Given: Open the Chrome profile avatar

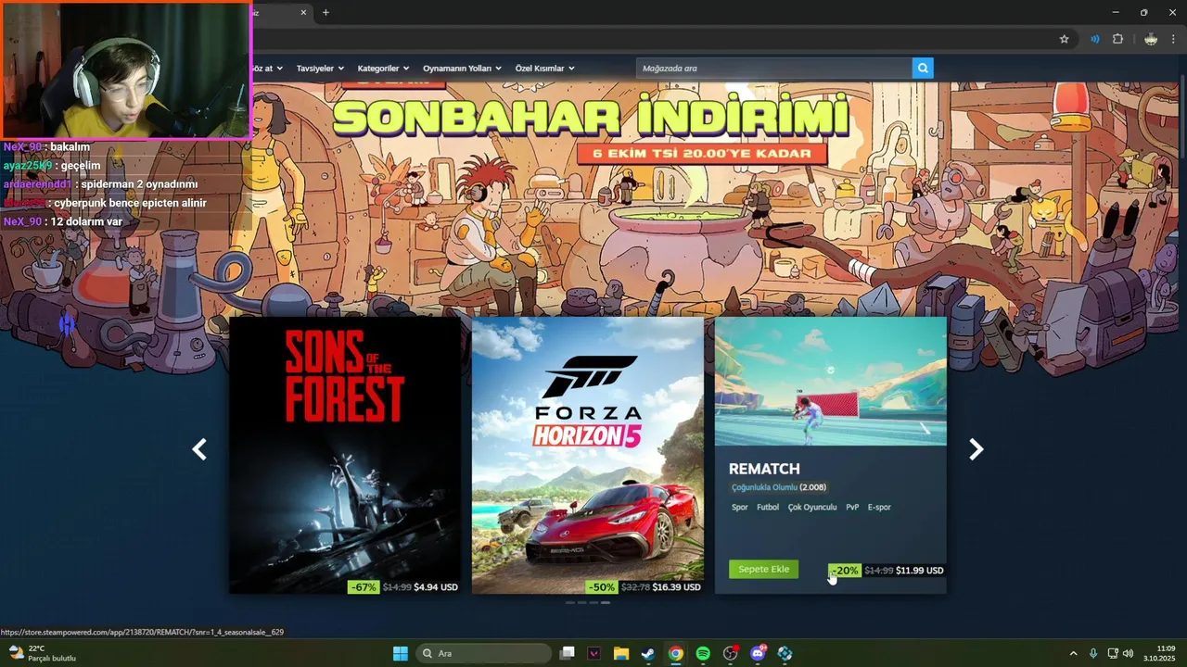Looking at the screenshot, I should pos(1151,39).
